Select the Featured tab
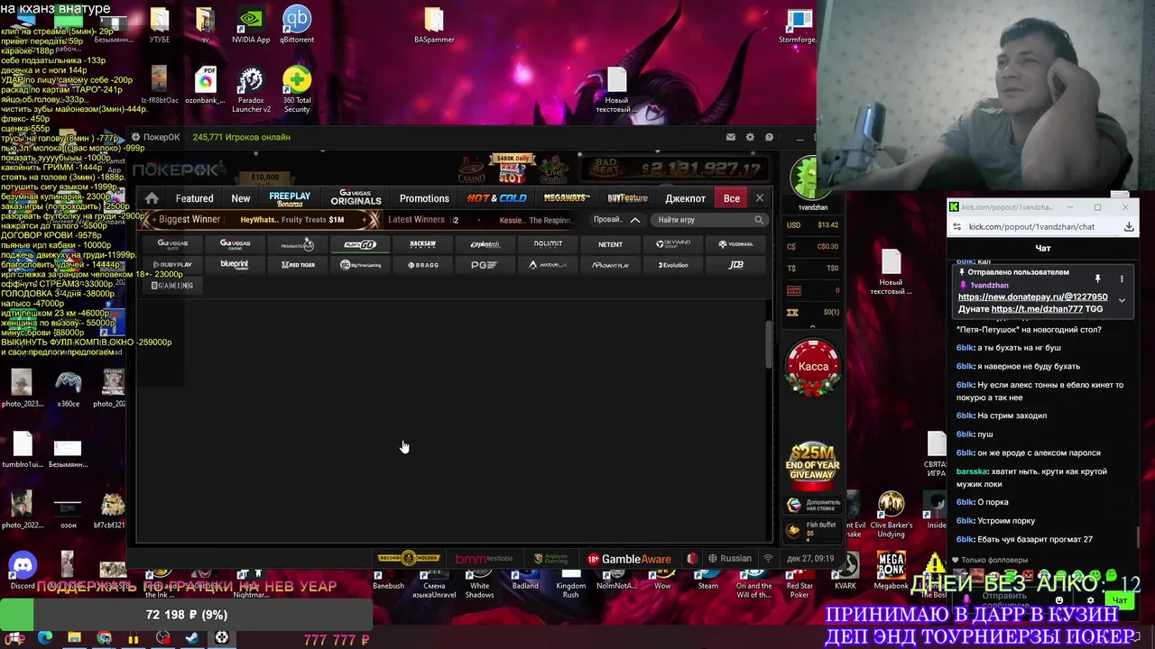 [194, 198]
